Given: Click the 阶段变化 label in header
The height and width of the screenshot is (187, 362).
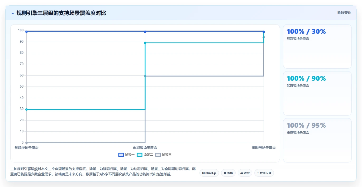Looking at the screenshot, I should pyautogui.click(x=344, y=13).
